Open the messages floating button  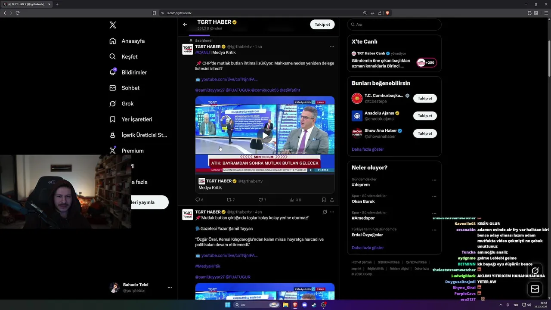[x=535, y=289]
